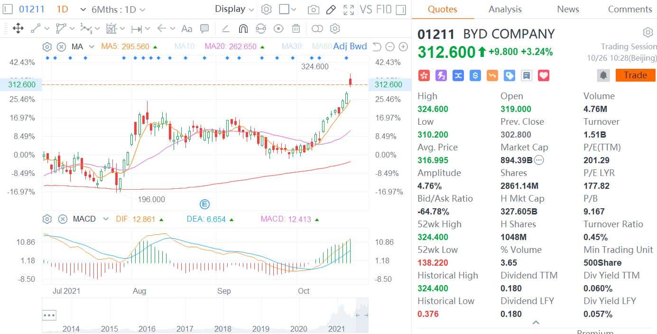Select the trend line drawing tool

tap(36, 28)
